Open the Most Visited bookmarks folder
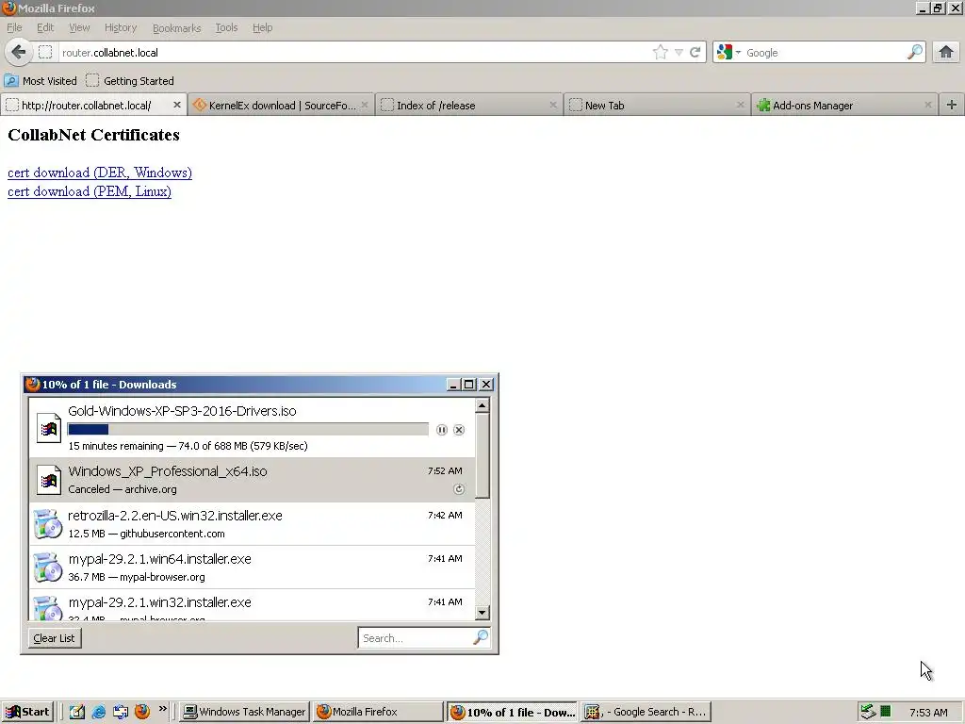This screenshot has height=724, width=965. coord(41,81)
